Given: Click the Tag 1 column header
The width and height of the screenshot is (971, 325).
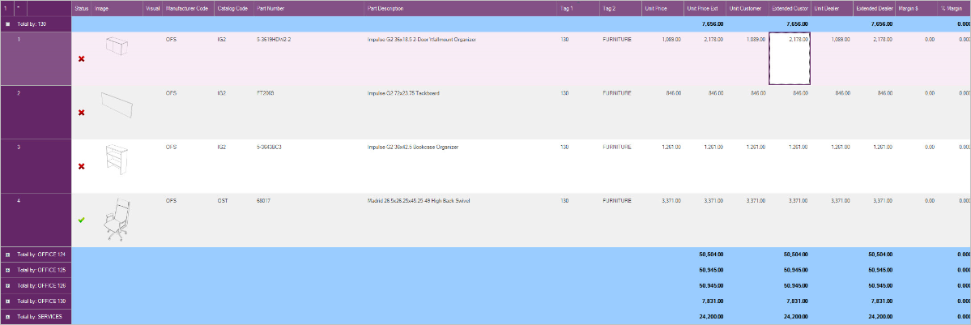Looking at the screenshot, I should [578, 9].
